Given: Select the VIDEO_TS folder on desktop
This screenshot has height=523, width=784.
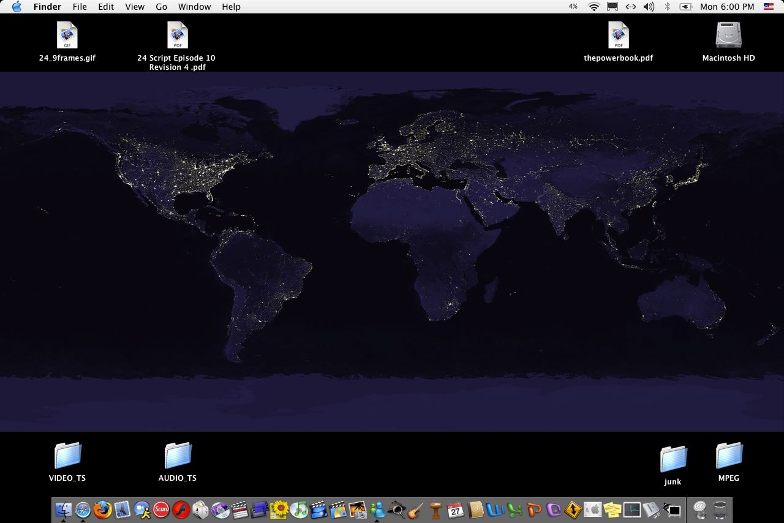Looking at the screenshot, I should pos(67,456).
